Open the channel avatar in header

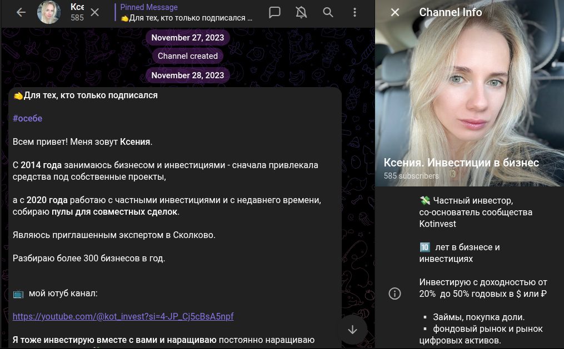point(49,13)
